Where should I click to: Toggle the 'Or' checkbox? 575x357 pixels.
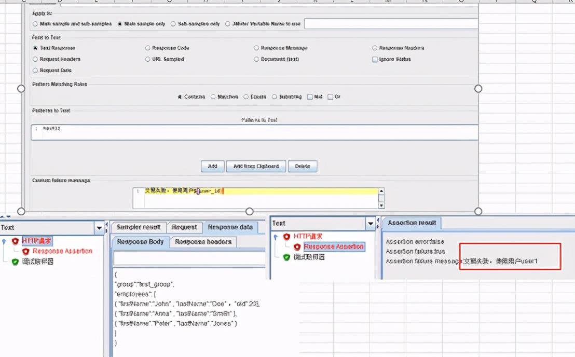pos(331,97)
